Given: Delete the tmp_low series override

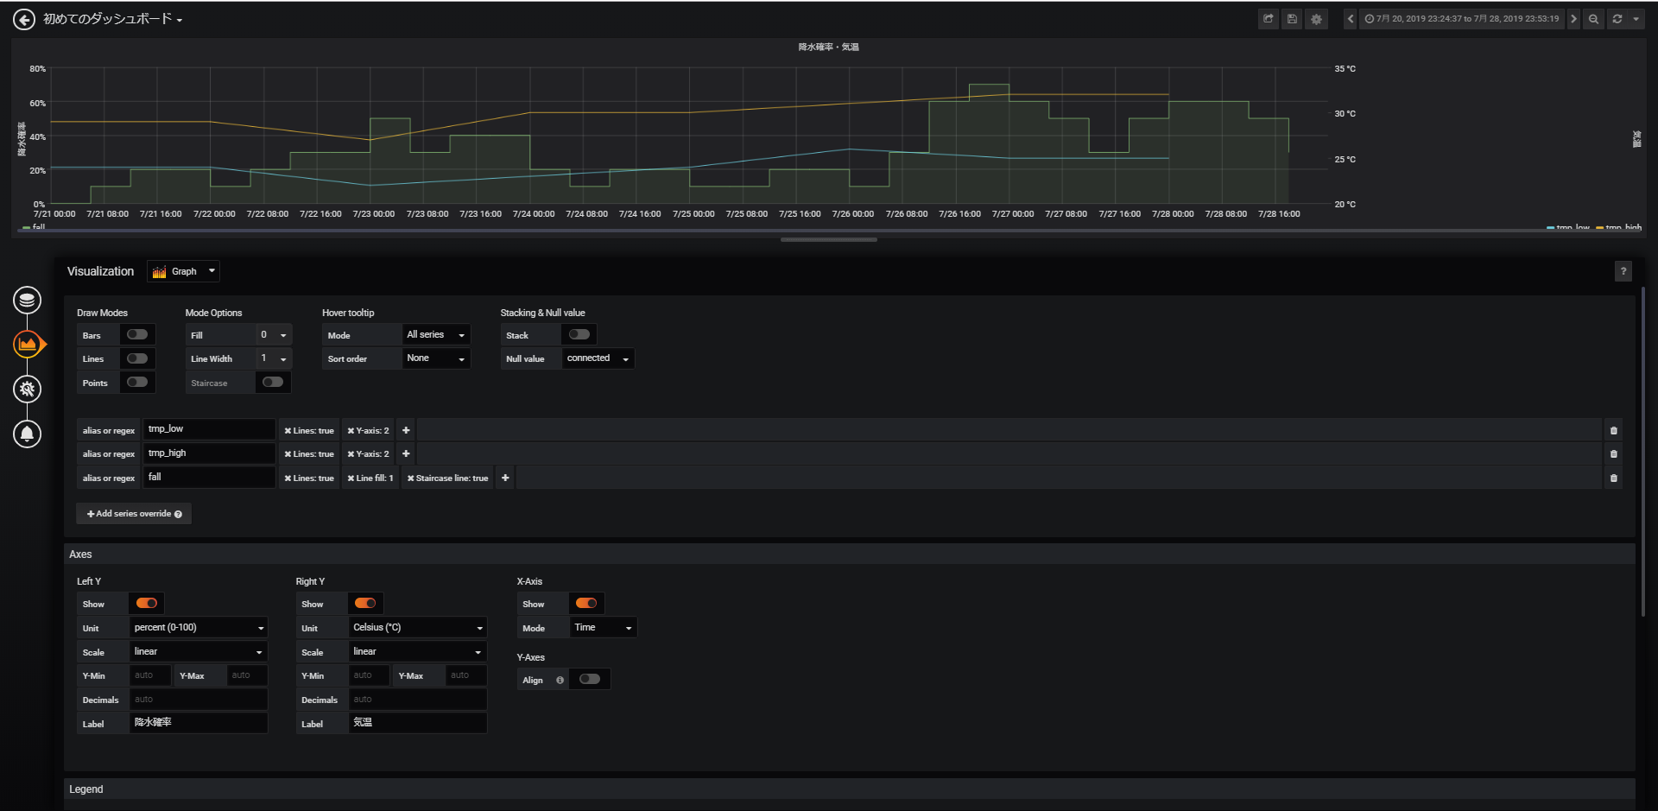Looking at the screenshot, I should (x=1613, y=430).
